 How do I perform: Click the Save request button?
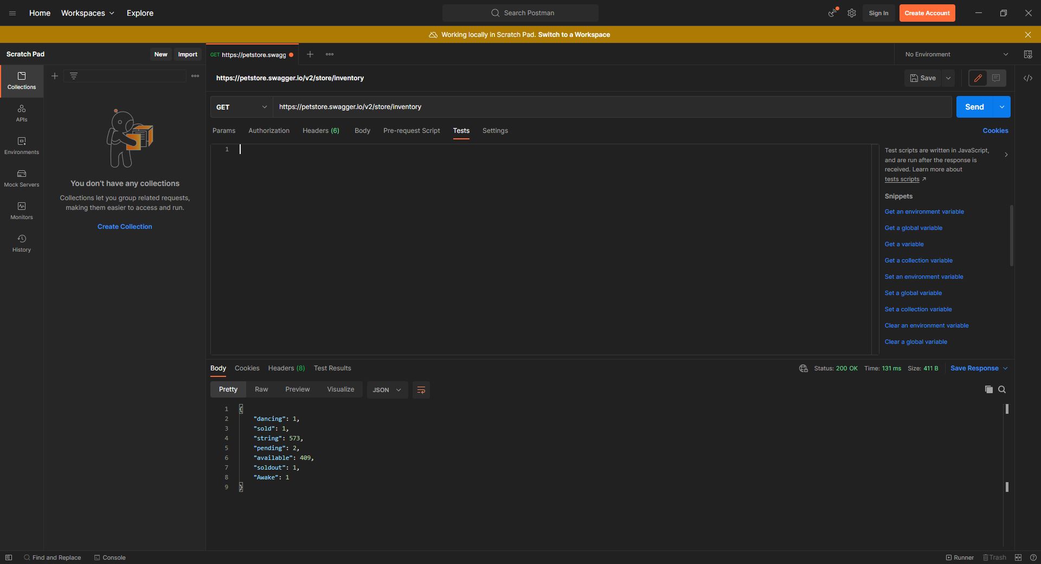pos(923,78)
